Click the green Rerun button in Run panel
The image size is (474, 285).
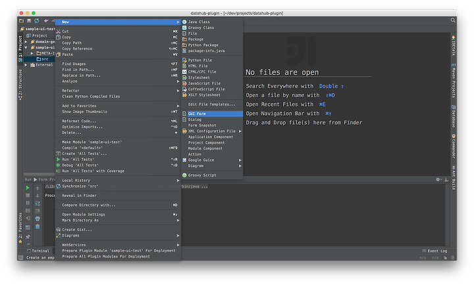tap(28, 188)
